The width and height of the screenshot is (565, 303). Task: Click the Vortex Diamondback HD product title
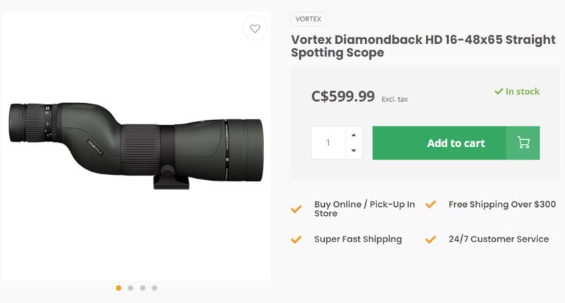403,45
